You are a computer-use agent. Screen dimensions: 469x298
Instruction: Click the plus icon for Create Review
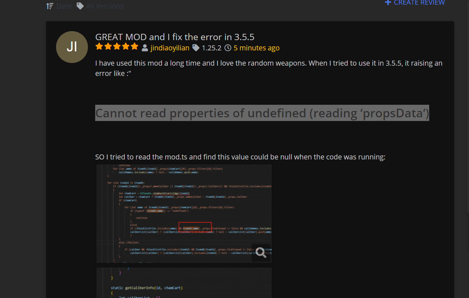[x=388, y=3]
